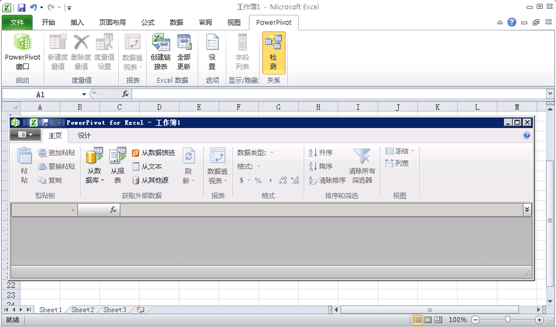Click the Excel save icon in title bar
556x327 pixels.
21,7
